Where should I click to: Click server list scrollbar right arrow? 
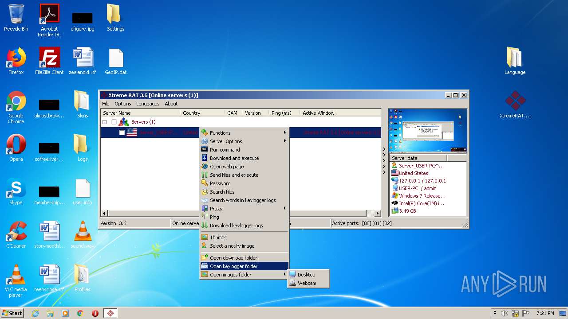coord(378,214)
